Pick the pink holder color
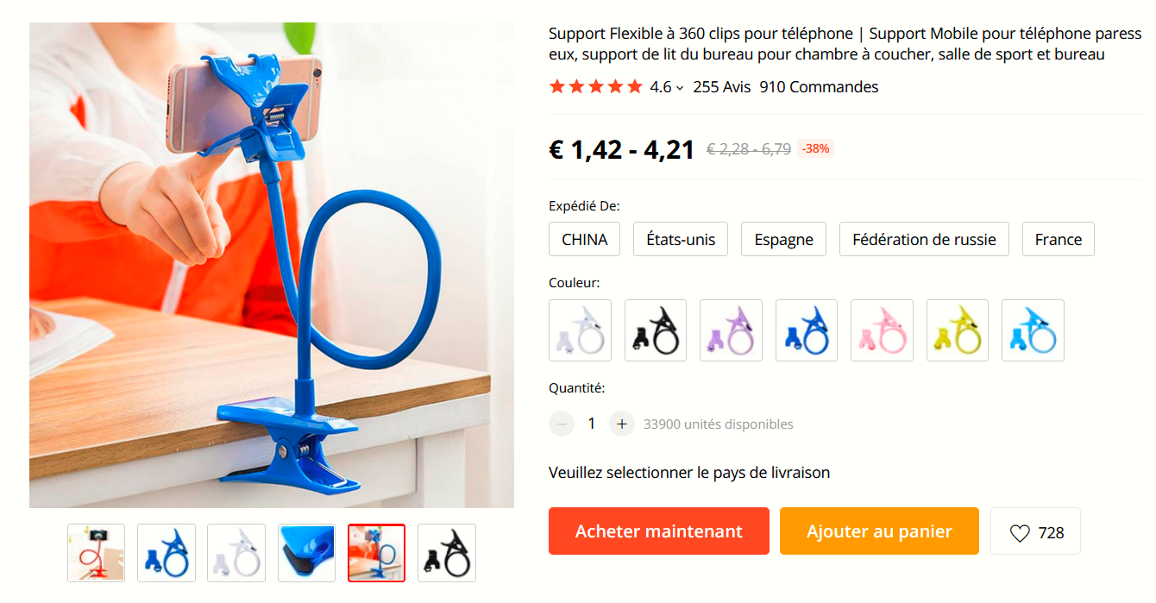Image resolution: width=1156 pixels, height=603 pixels. pyautogui.click(x=882, y=330)
